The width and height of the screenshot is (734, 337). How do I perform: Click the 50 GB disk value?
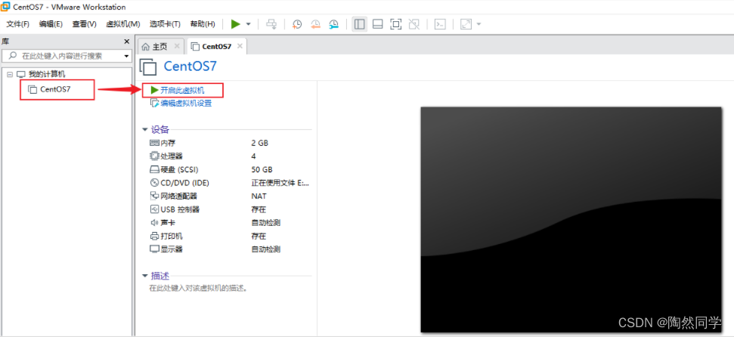pos(262,169)
